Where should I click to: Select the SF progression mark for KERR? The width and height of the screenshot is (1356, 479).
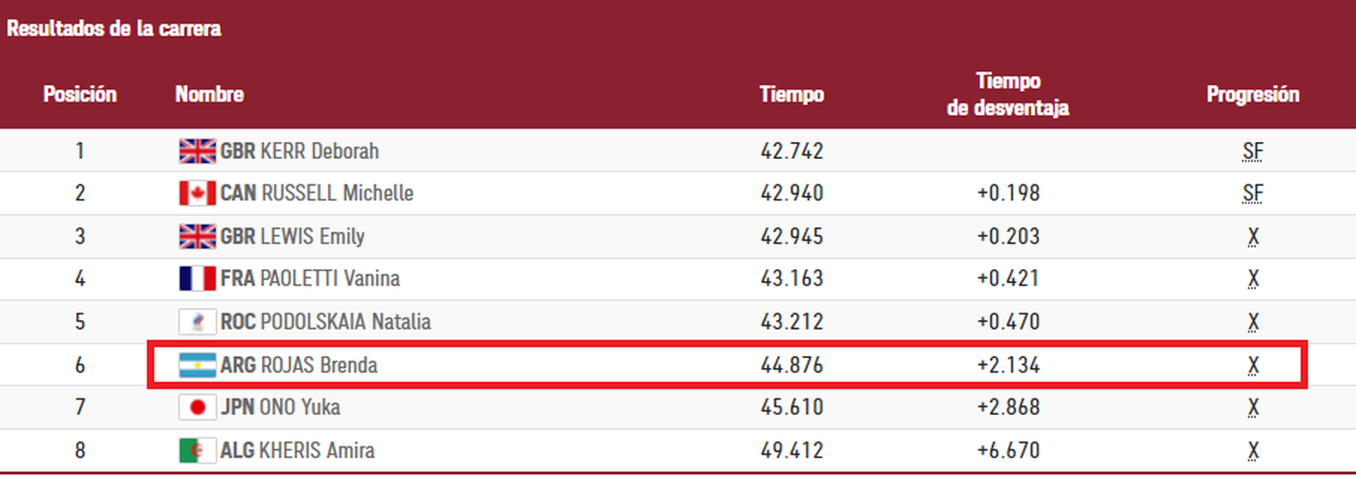[1252, 152]
